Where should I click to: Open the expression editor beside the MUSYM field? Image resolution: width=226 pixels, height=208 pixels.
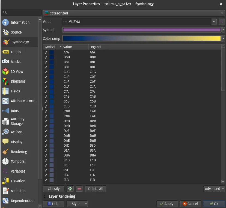coord(222,22)
